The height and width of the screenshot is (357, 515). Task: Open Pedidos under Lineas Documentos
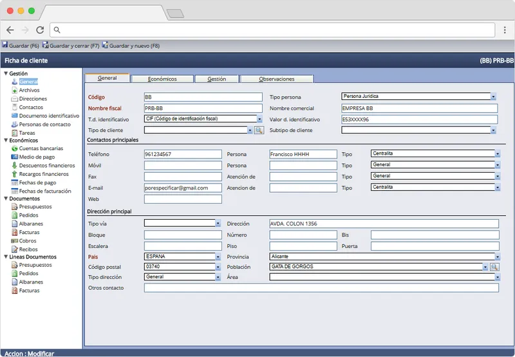tap(28, 273)
